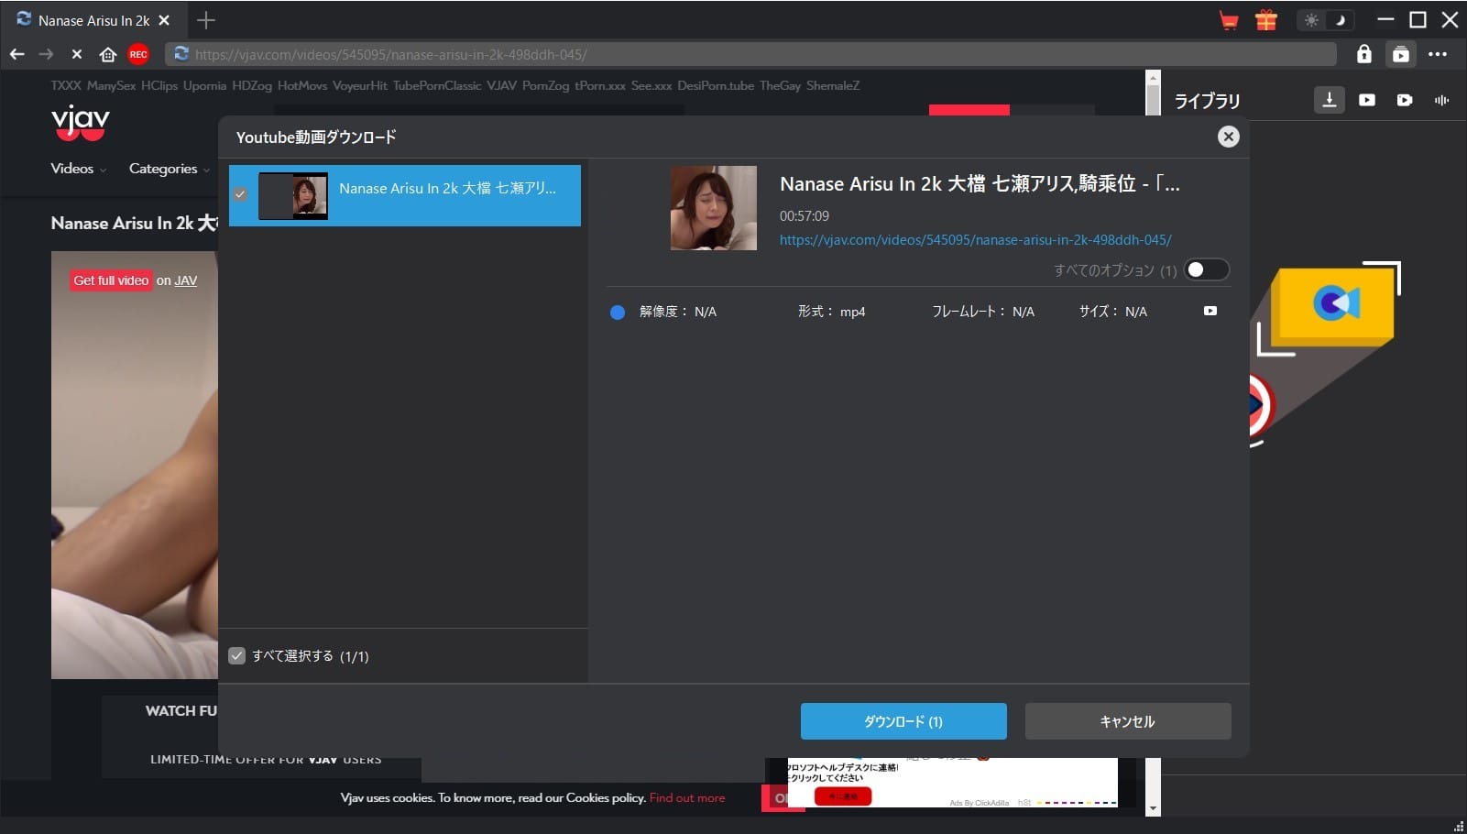Open the HClips link in top site bar
The width and height of the screenshot is (1467, 834).
(x=159, y=85)
